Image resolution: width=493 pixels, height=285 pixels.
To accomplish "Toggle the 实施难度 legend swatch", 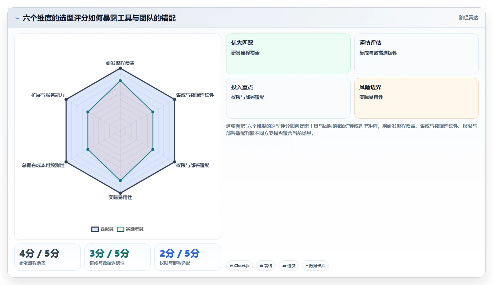I will pyautogui.click(x=121, y=229).
